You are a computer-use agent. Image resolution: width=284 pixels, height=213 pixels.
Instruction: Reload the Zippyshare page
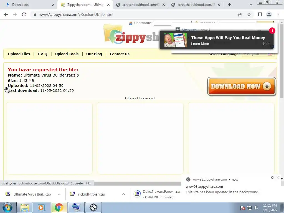[24, 14]
